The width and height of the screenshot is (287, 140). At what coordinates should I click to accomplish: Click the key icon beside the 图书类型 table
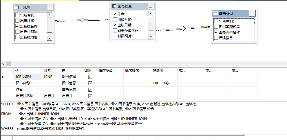tap(209, 27)
